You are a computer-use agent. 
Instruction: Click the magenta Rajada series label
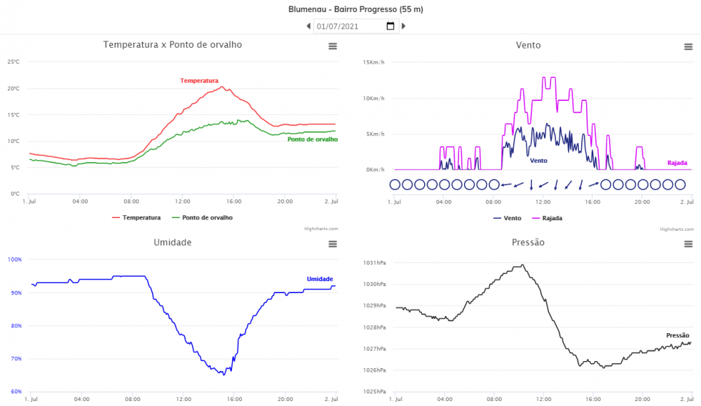point(676,163)
